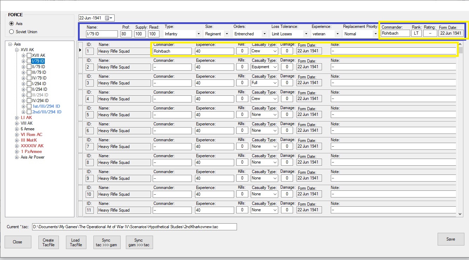This screenshot has width=469, height=260.
Task: Tick the II/79 ID checkbox
Action: click(29, 67)
